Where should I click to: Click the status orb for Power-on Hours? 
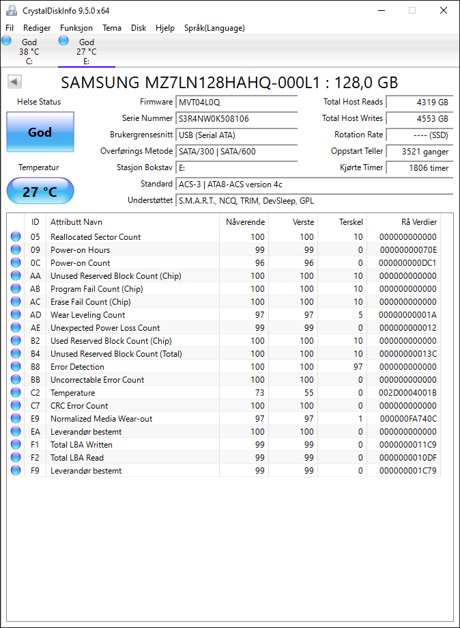pyautogui.click(x=16, y=249)
